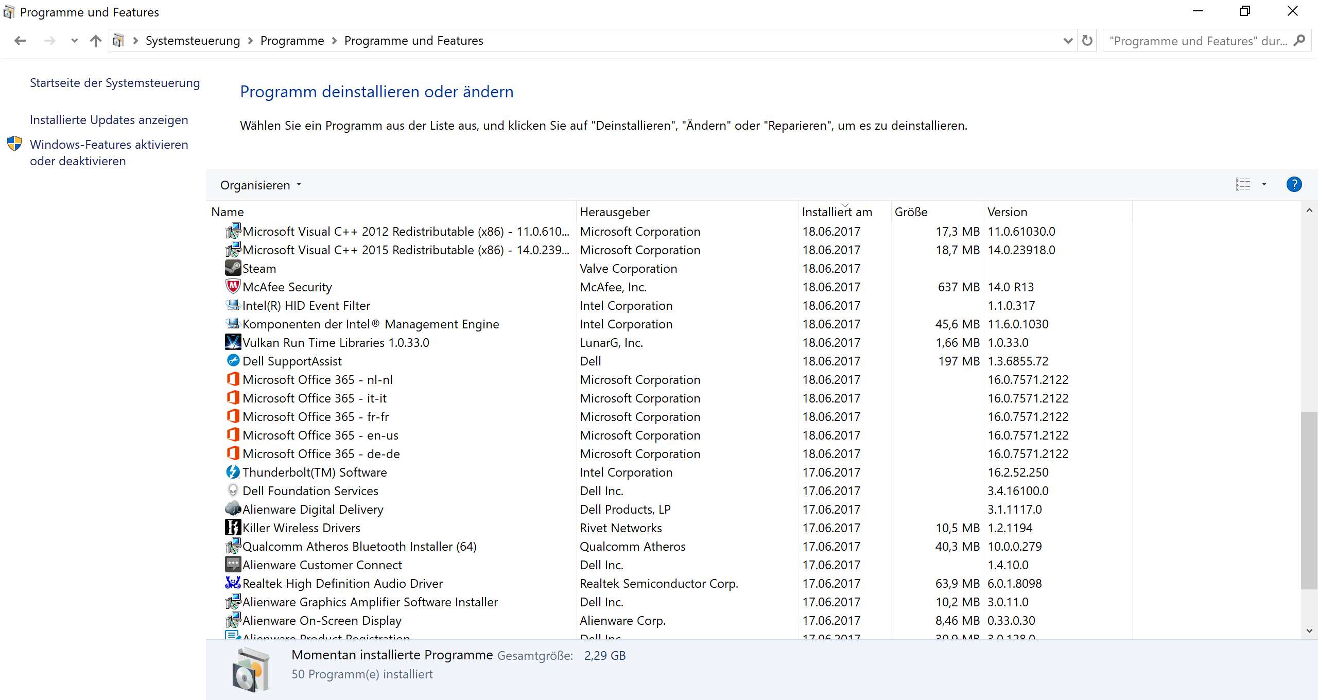Click the Microsoft Office 365 de-de icon
The width and height of the screenshot is (1318, 700).
(233, 453)
